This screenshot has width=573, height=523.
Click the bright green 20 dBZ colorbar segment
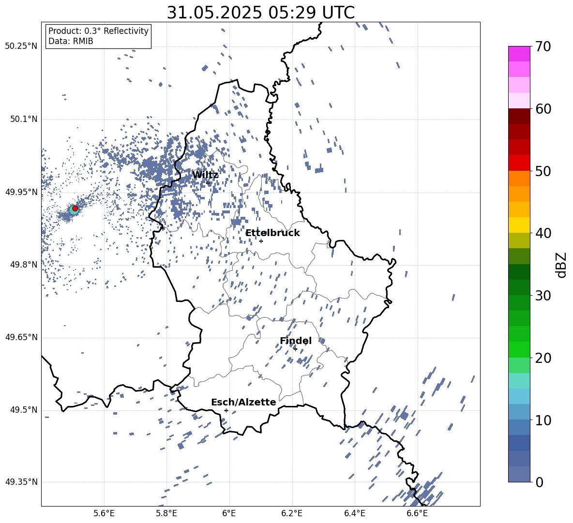click(x=519, y=349)
